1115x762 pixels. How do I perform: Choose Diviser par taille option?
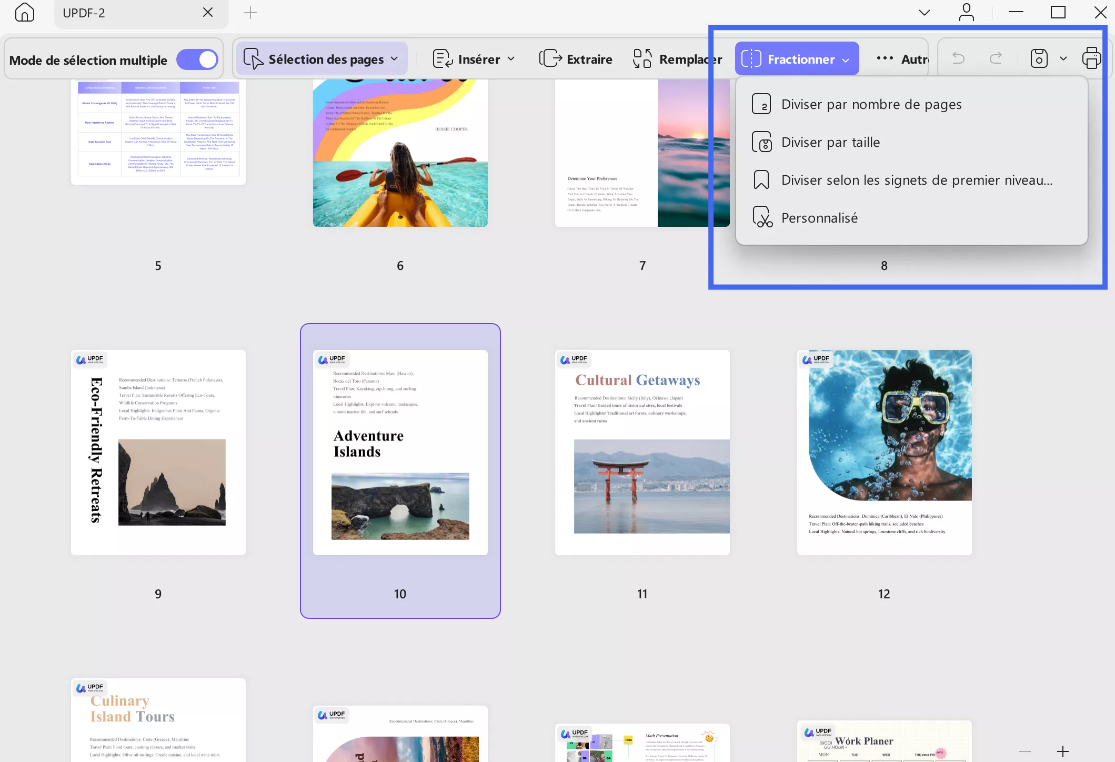[830, 142]
